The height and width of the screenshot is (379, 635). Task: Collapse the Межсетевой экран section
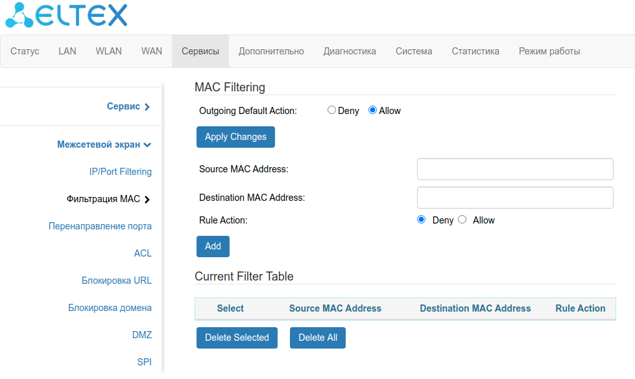[x=104, y=144]
